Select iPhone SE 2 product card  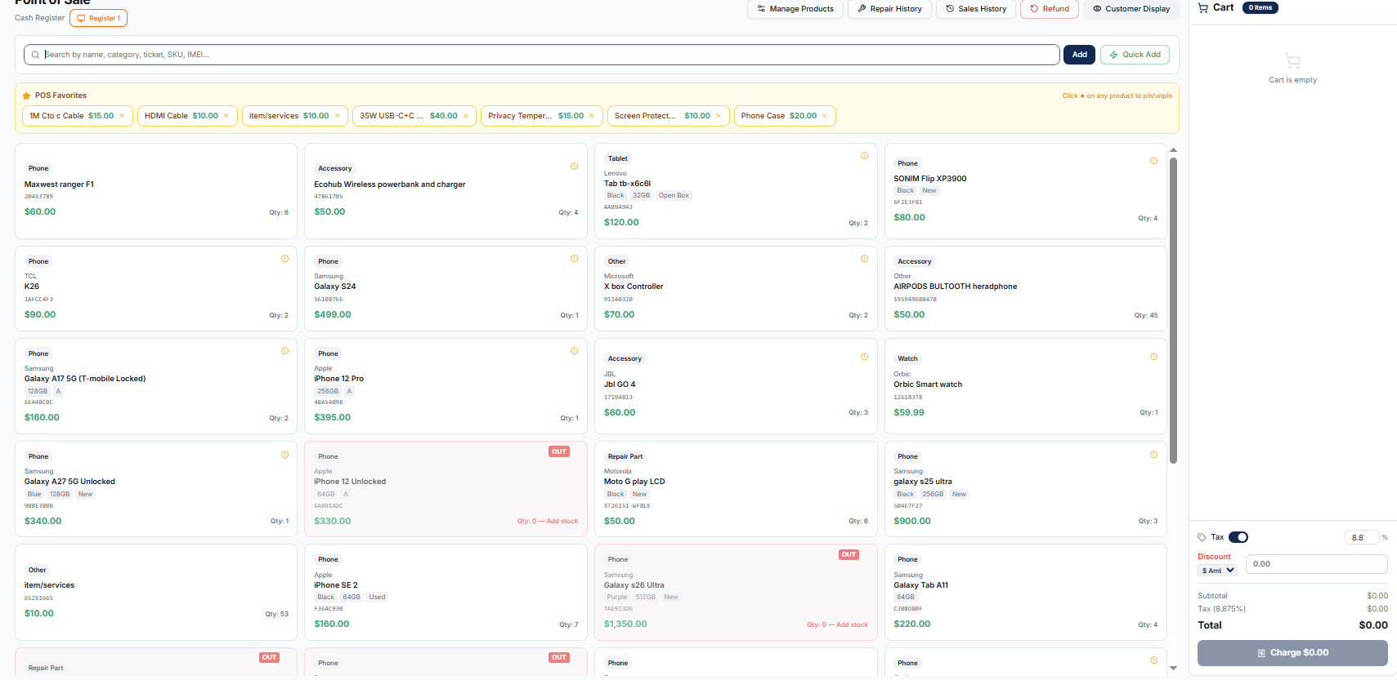pyautogui.click(x=446, y=592)
